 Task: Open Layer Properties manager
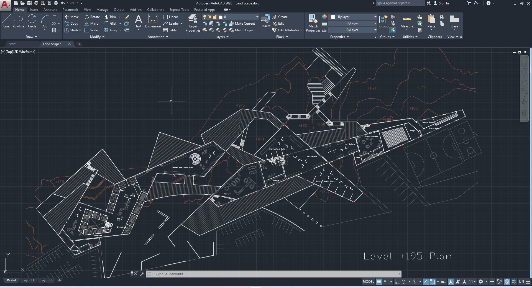pyautogui.click(x=193, y=23)
